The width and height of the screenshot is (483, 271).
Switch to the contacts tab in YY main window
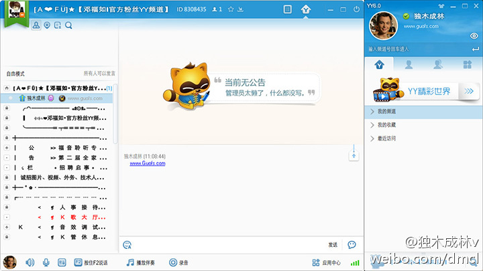[409, 65]
